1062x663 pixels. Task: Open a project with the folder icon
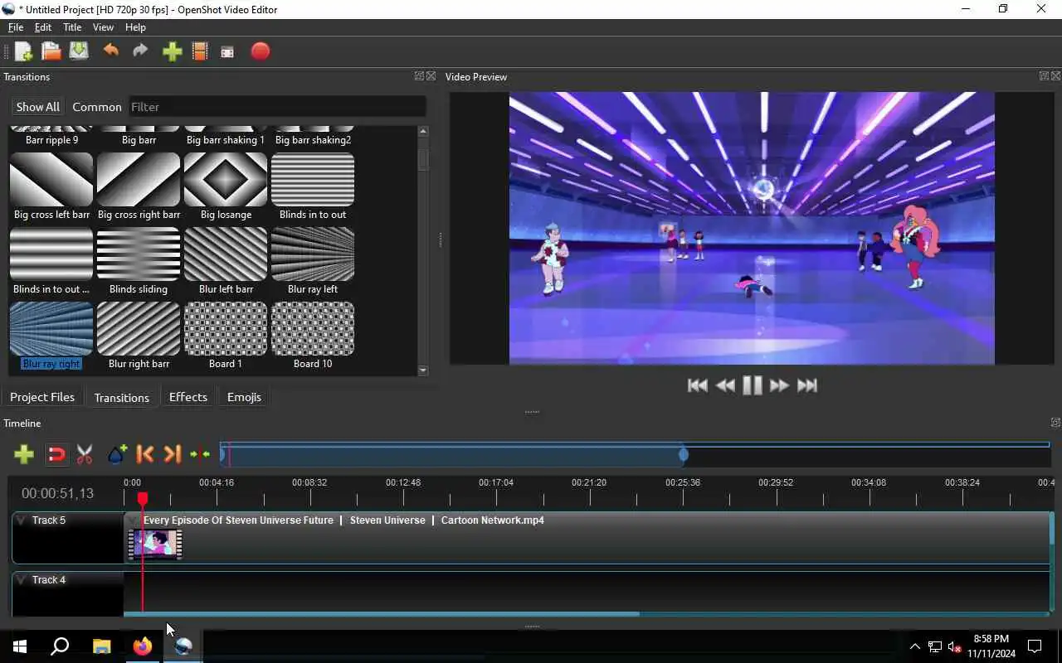[x=51, y=51]
